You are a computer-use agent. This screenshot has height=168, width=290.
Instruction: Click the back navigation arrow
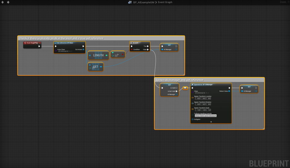pyautogui.click(x=3, y=2)
